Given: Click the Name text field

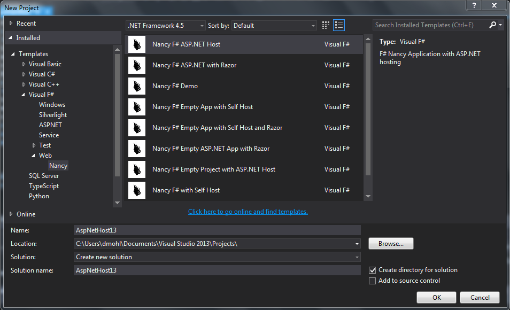Looking at the screenshot, I should click(217, 230).
